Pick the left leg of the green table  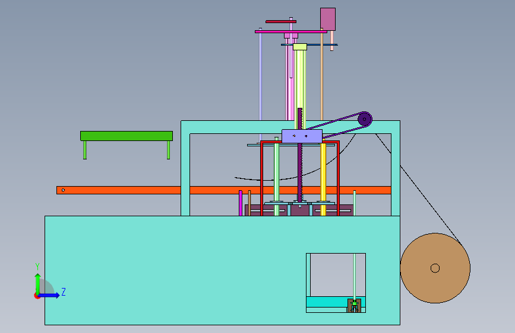tap(85, 150)
